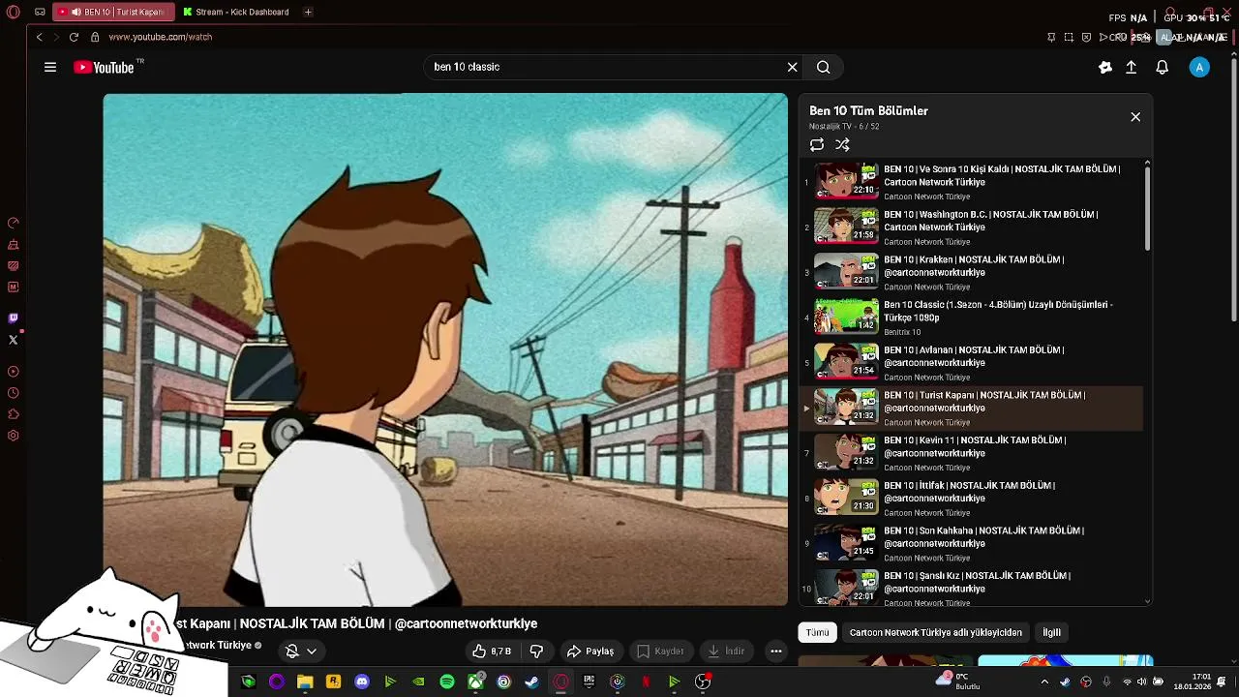Open Xbox app from the taskbar
Viewport: 1239px width, 697px height.
(x=475, y=682)
